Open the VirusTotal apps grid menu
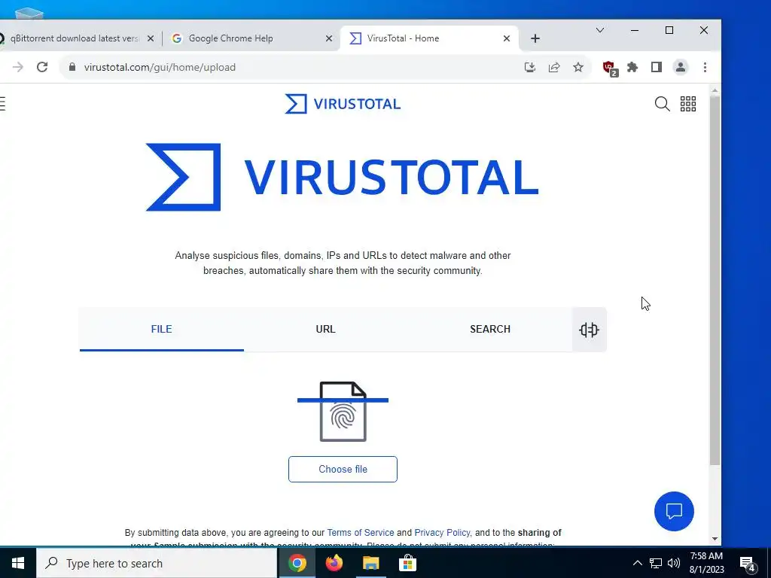Viewport: 771px width, 578px height. click(688, 104)
